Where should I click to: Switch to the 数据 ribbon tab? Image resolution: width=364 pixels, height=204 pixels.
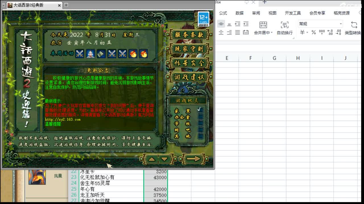point(240,13)
